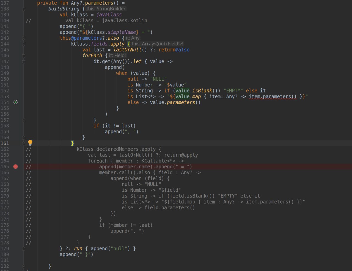
Task: Click 'value.parameters()' on line 154
Action: pos(175,102)
